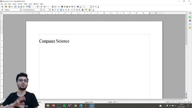Select Format Paintbrush icon
The height and width of the screenshot is (108, 192).
41,7
